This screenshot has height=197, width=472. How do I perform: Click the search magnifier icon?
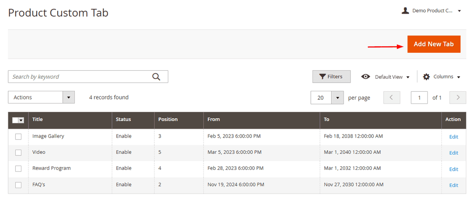coord(156,77)
